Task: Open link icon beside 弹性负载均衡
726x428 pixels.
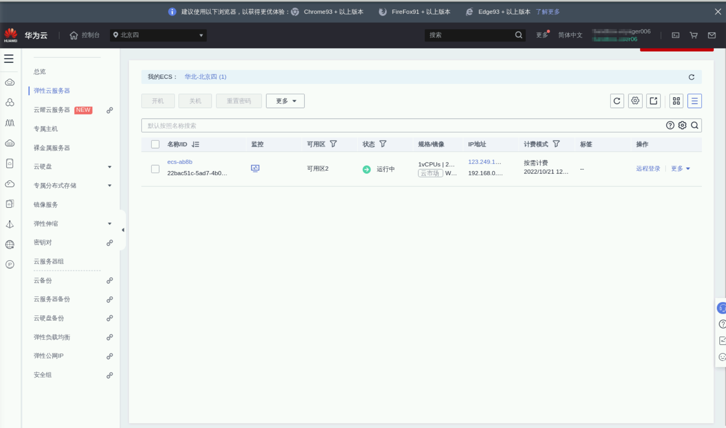Action: click(x=110, y=338)
